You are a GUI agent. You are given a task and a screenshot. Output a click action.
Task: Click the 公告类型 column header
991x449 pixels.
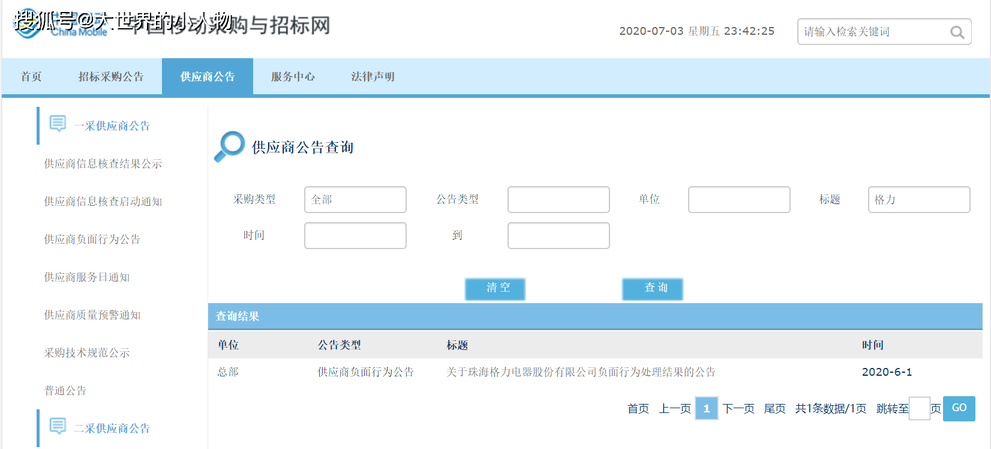340,345
